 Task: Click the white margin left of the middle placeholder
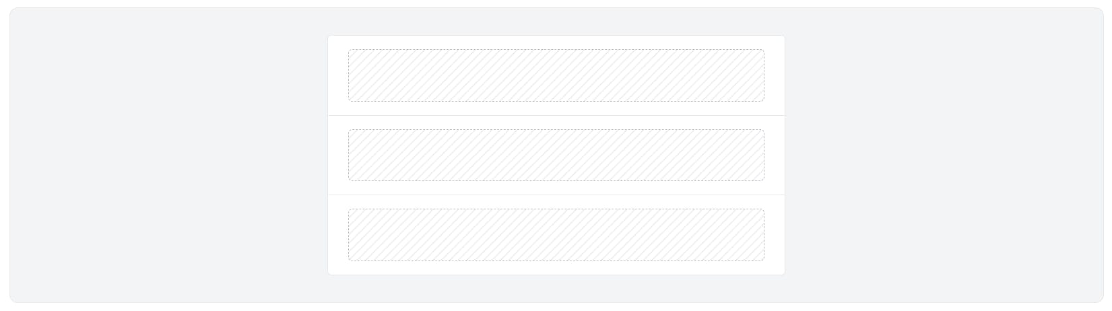pos(338,155)
